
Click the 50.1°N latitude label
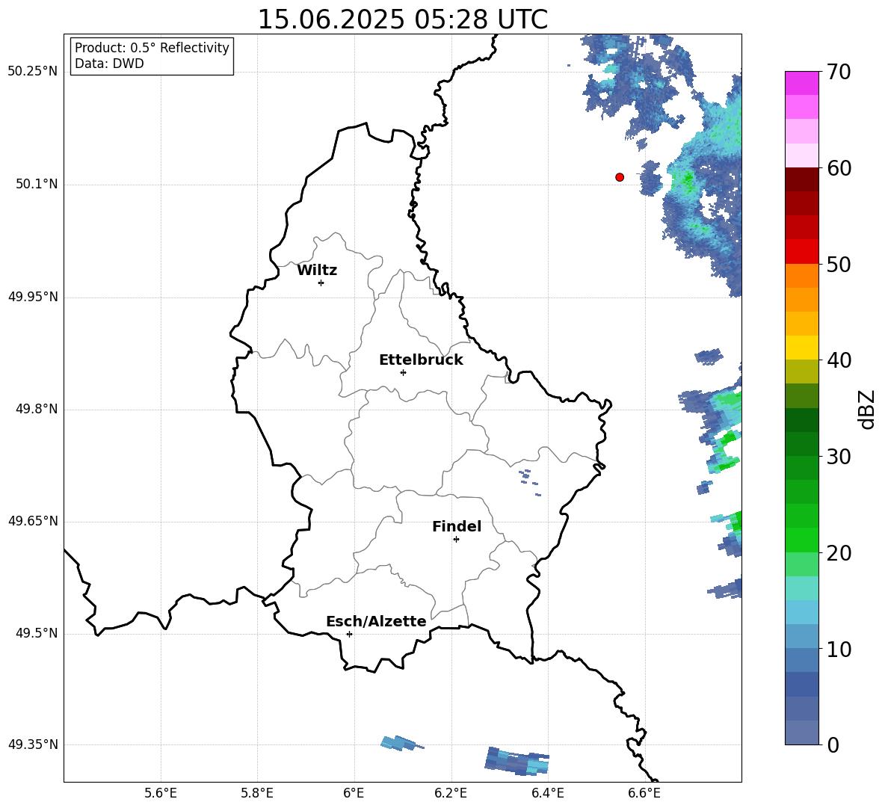pyautogui.click(x=37, y=185)
